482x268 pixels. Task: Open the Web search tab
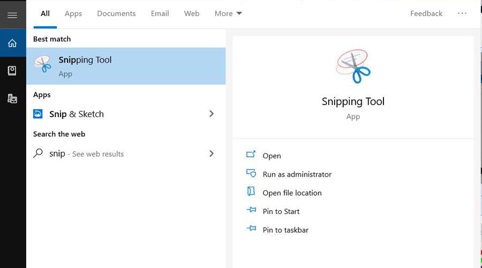[x=192, y=13]
